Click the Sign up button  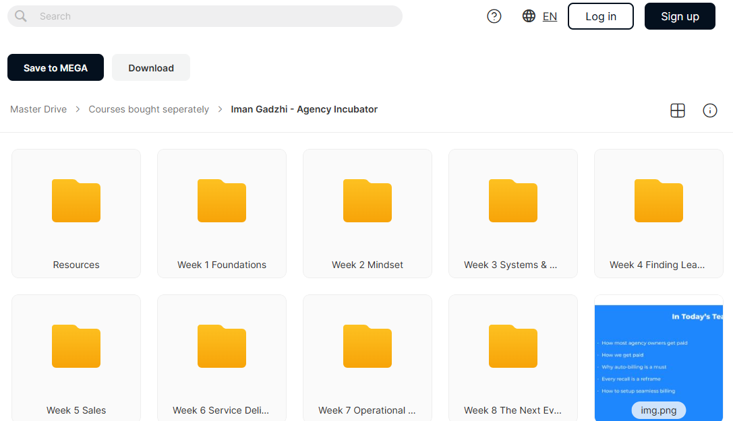(680, 16)
